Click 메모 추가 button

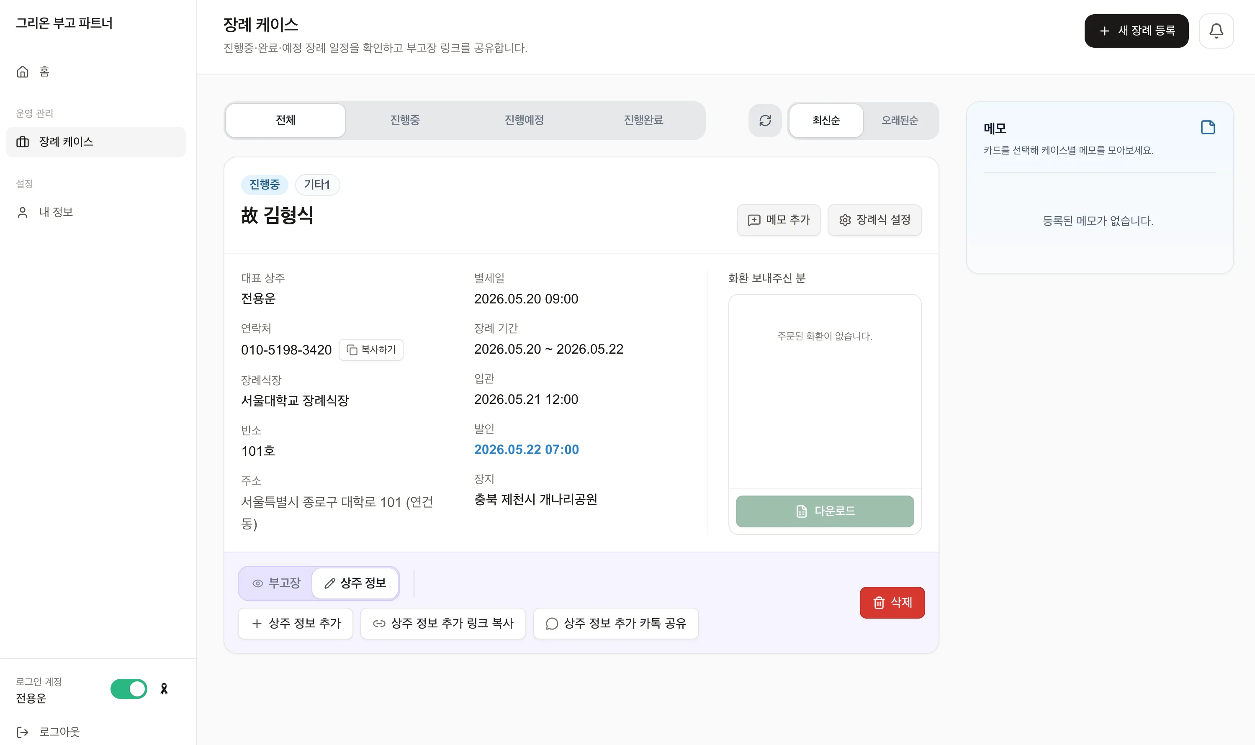pyautogui.click(x=778, y=220)
